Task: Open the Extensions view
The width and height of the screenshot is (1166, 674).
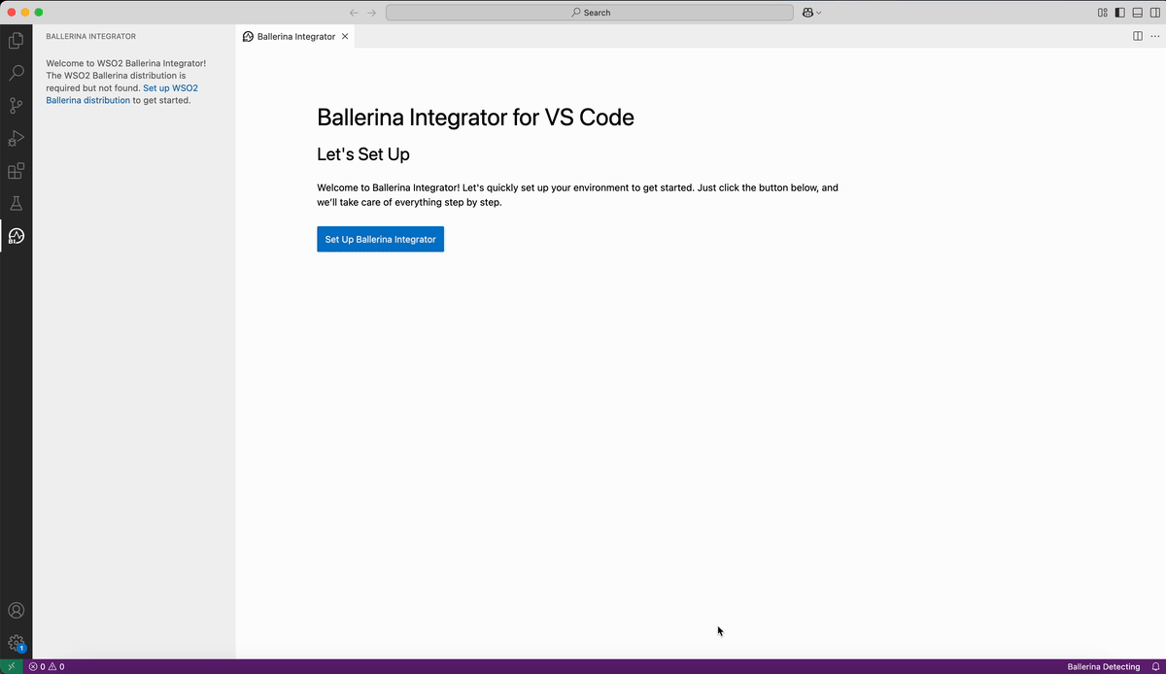Action: (16, 171)
